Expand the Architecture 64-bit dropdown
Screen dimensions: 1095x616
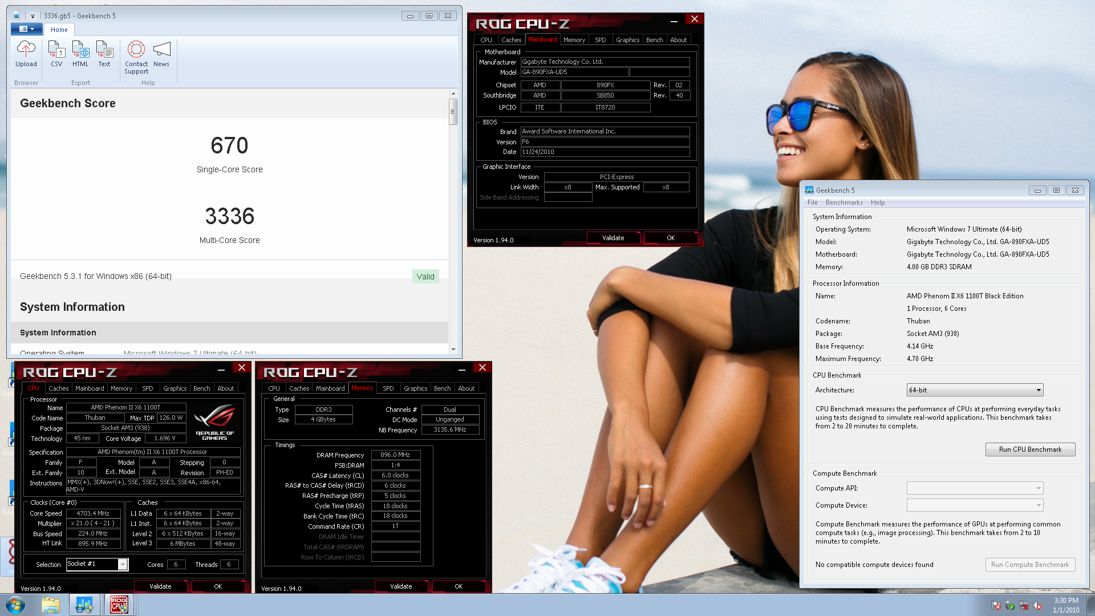pyautogui.click(x=975, y=390)
